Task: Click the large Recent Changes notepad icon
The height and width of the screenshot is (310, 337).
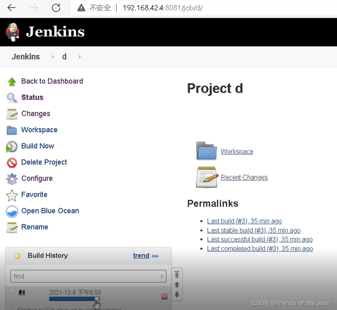Action: (x=207, y=177)
